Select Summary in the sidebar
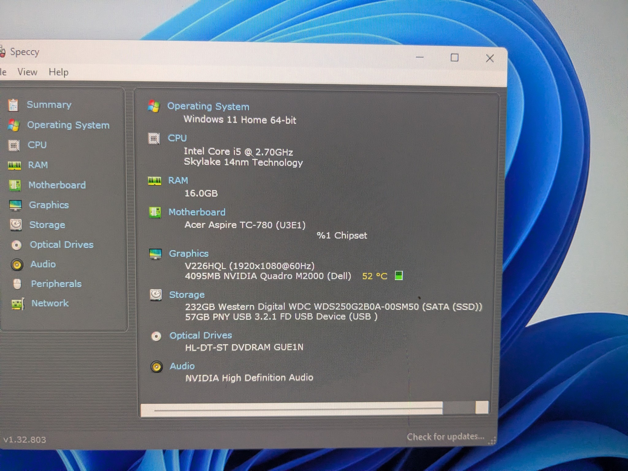The image size is (628, 471). pos(49,105)
